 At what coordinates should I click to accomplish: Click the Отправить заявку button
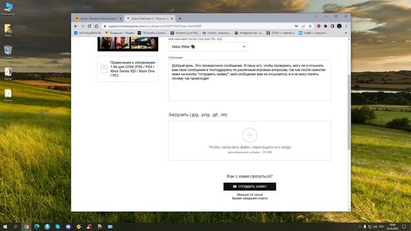click(x=250, y=187)
